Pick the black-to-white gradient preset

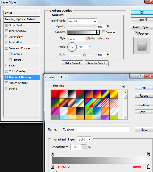[x=72, y=94]
